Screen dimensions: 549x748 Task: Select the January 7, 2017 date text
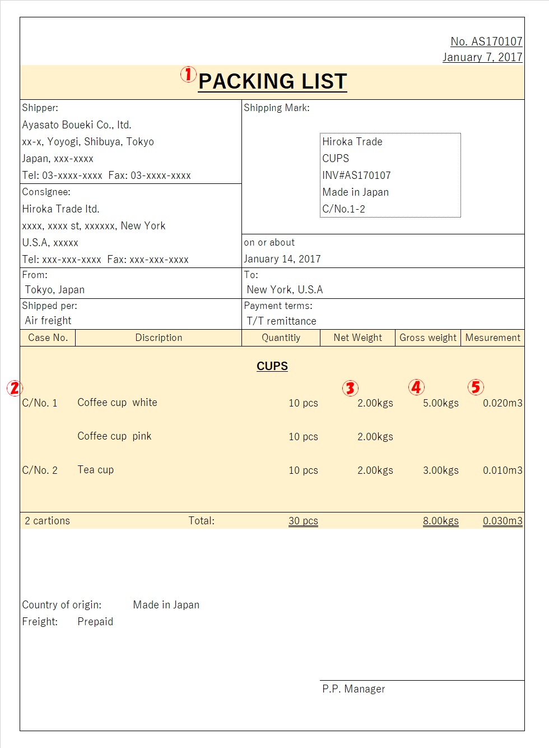pyautogui.click(x=482, y=57)
